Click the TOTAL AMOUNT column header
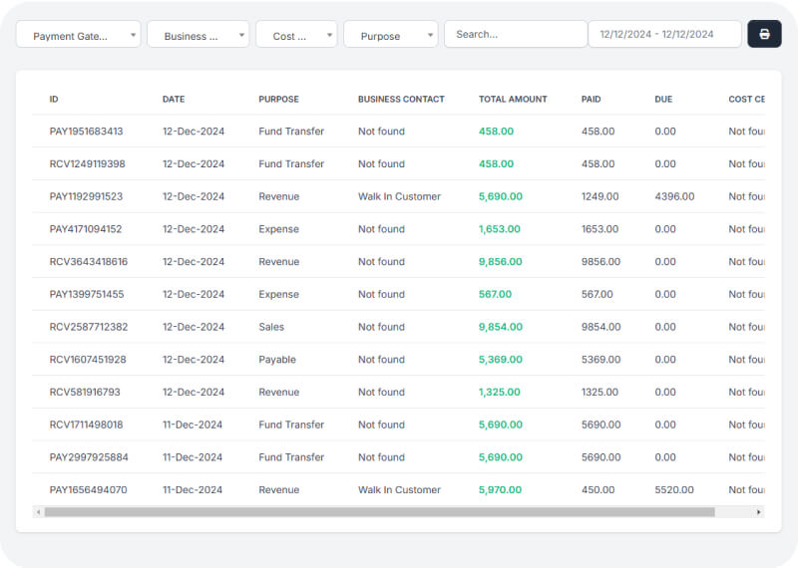This screenshot has width=798, height=568. (x=513, y=100)
